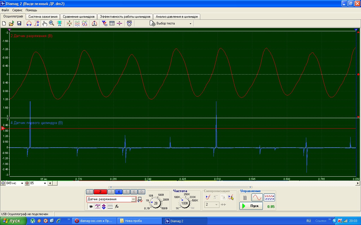Select the hand pan tool
The image size is (361, 225).
click(x=44, y=23)
